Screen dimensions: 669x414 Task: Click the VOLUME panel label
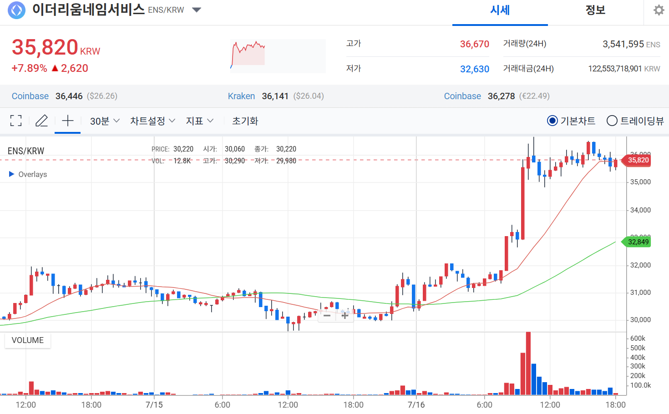[28, 340]
